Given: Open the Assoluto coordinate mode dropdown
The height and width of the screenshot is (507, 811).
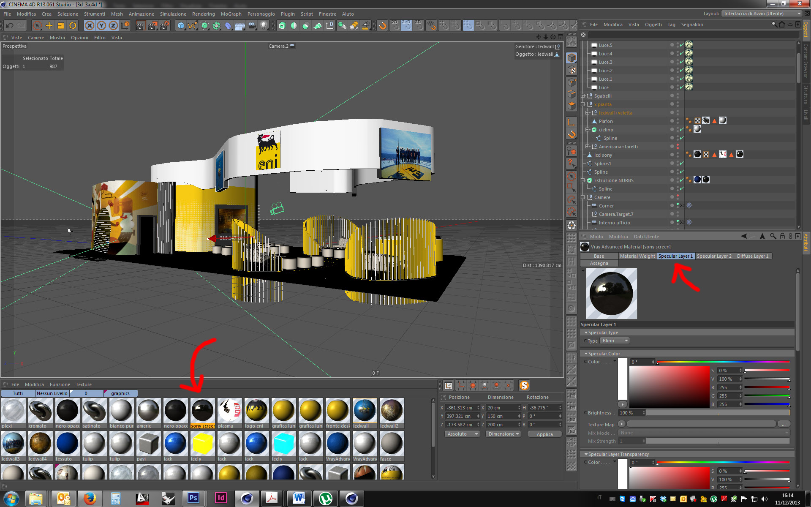Looking at the screenshot, I should [462, 434].
